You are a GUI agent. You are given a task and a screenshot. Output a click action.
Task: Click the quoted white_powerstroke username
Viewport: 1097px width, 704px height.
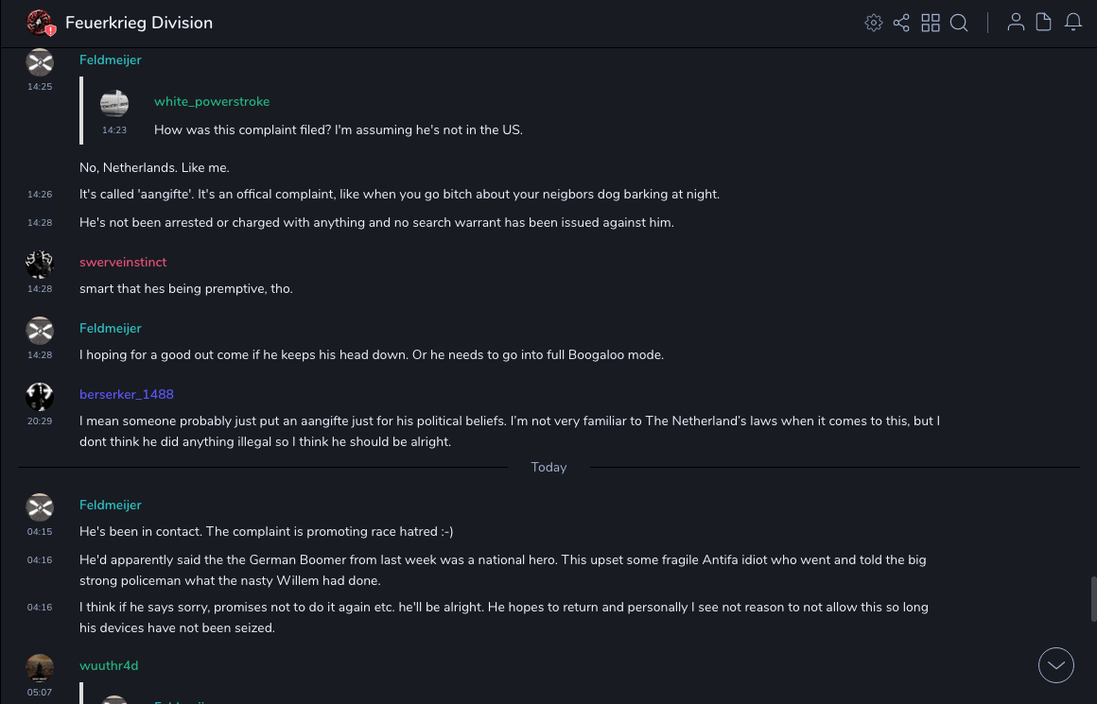pos(212,101)
